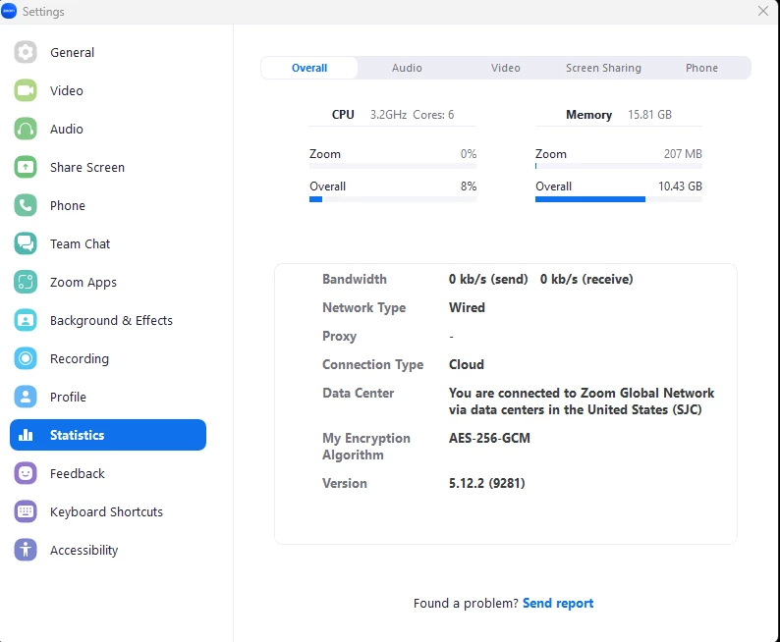
Task: Click the Audio headphones icon
Action: coord(26,129)
